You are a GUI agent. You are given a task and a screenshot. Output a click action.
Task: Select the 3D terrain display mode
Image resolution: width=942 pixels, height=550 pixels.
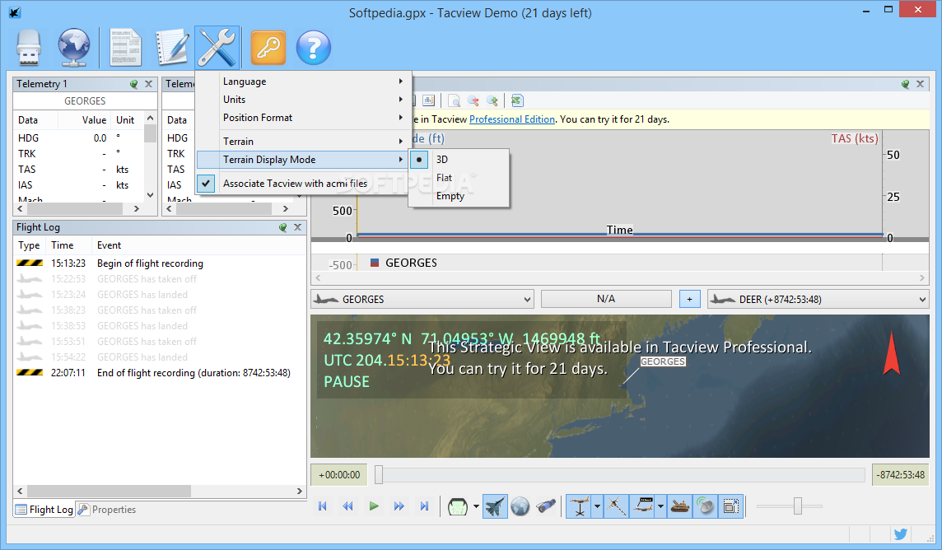click(x=459, y=160)
